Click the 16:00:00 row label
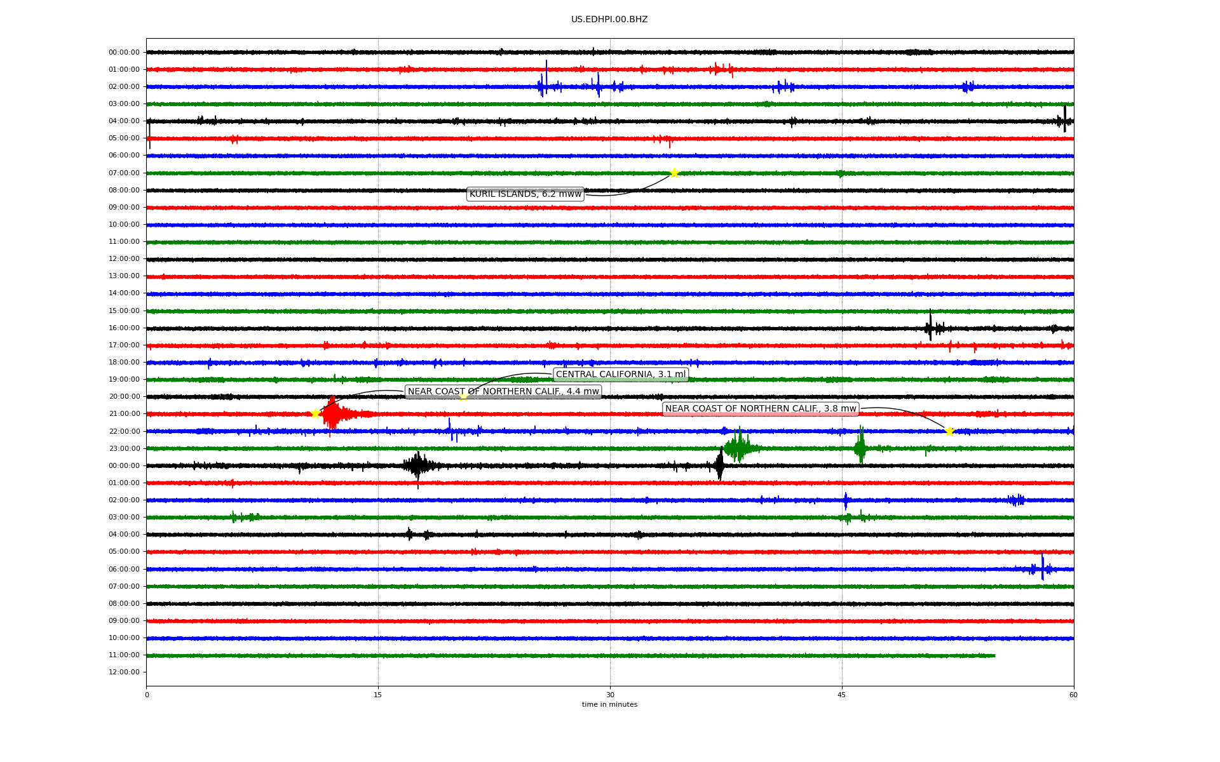 coord(124,328)
